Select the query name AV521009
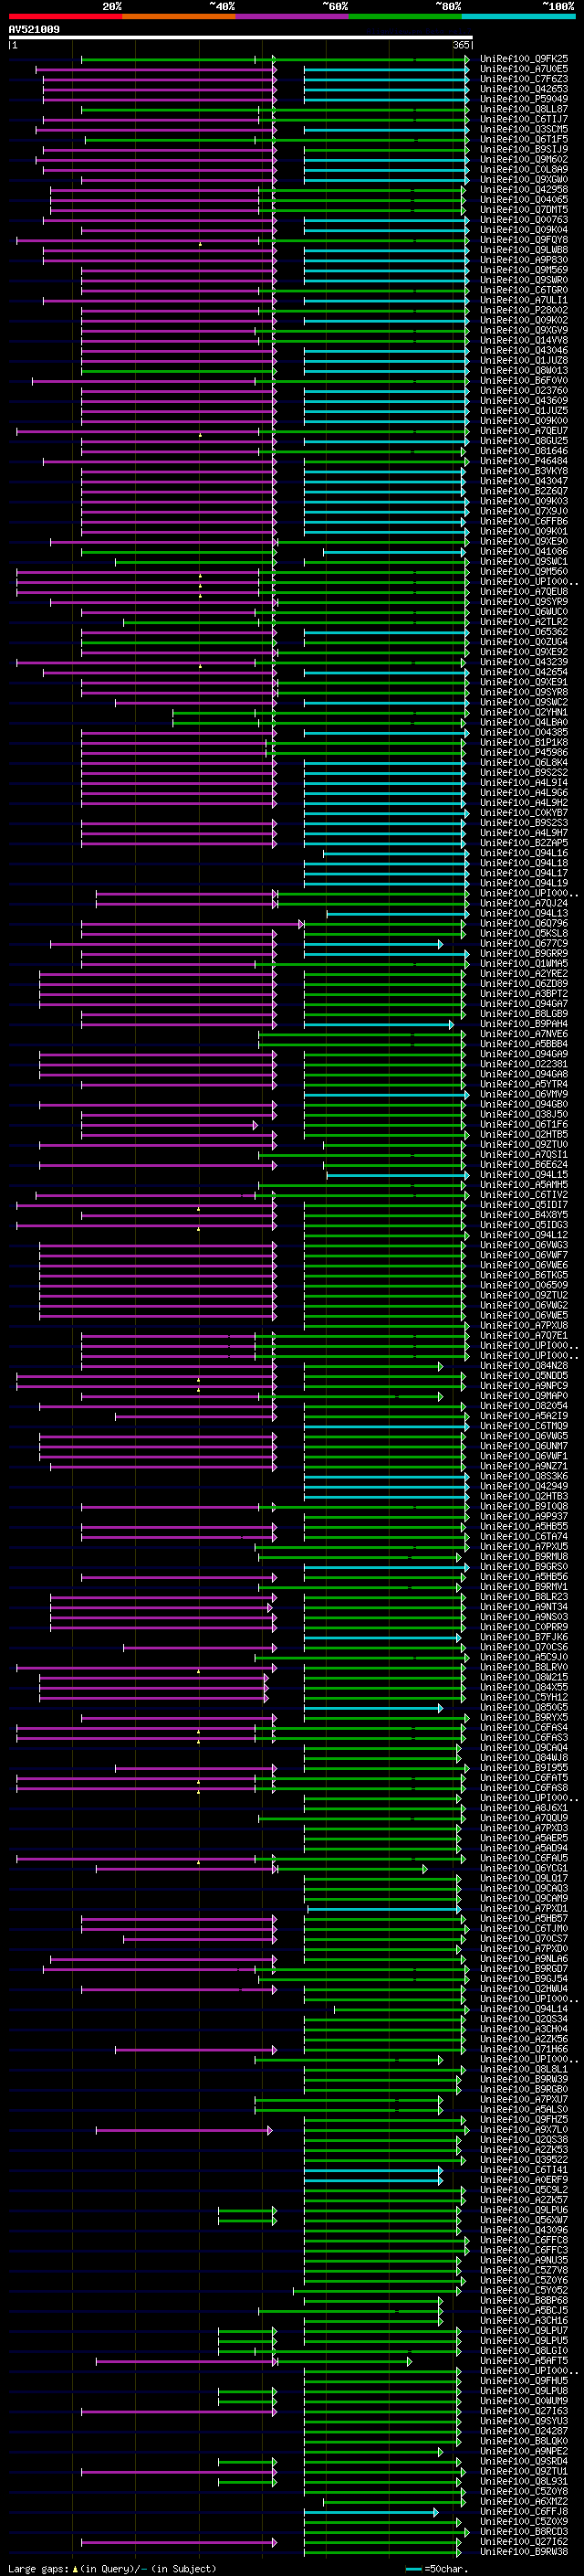 pyautogui.click(x=34, y=30)
